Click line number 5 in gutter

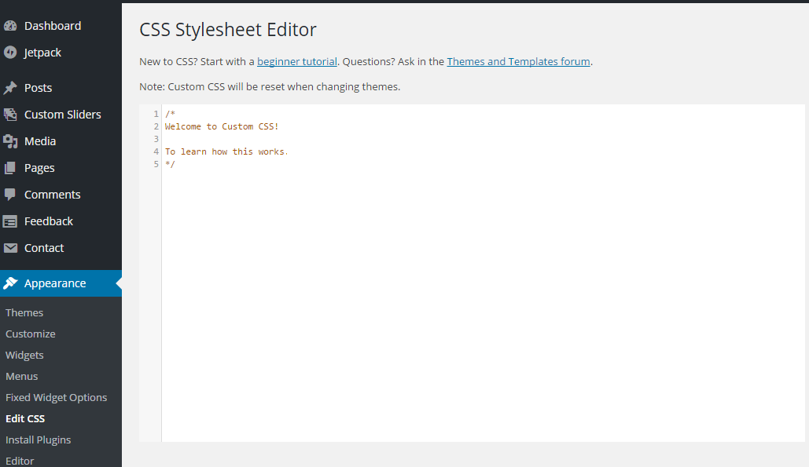click(x=156, y=164)
